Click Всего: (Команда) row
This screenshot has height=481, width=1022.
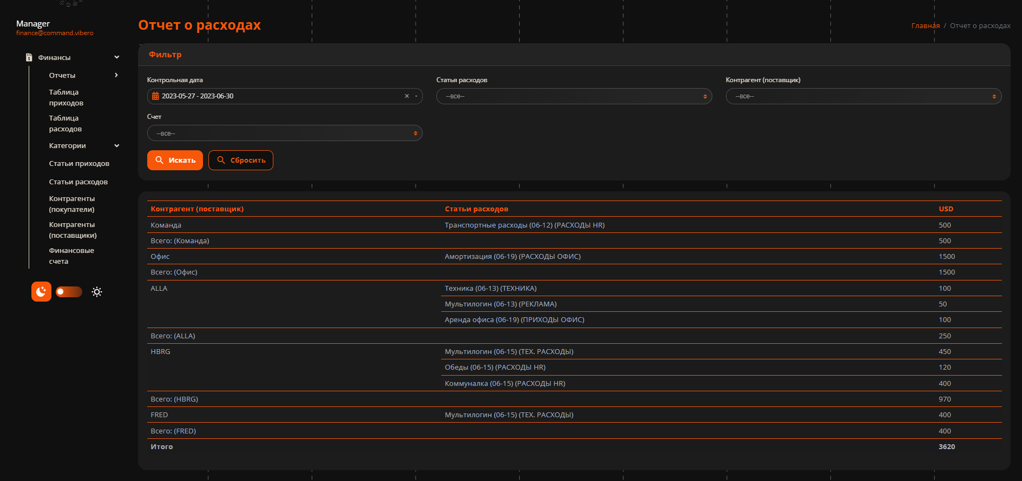[x=574, y=241]
